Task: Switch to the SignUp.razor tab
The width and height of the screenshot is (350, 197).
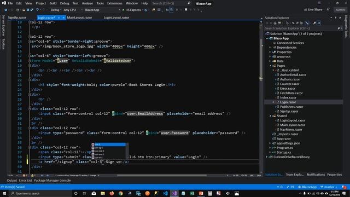Action: click(17, 18)
